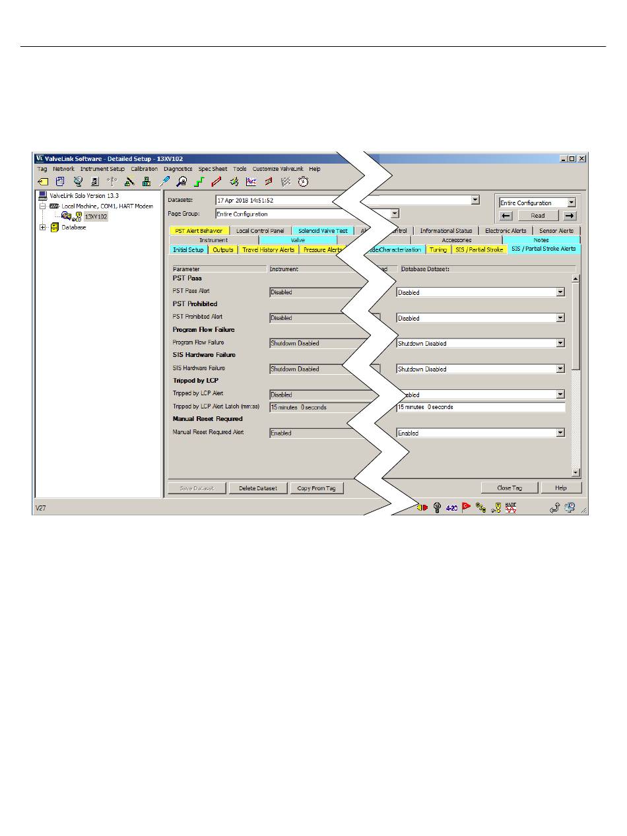Select the 13XV102 tree item

[96, 216]
